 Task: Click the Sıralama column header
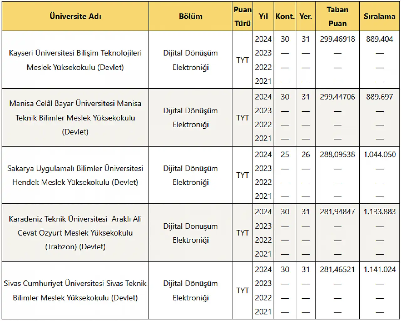380,16
